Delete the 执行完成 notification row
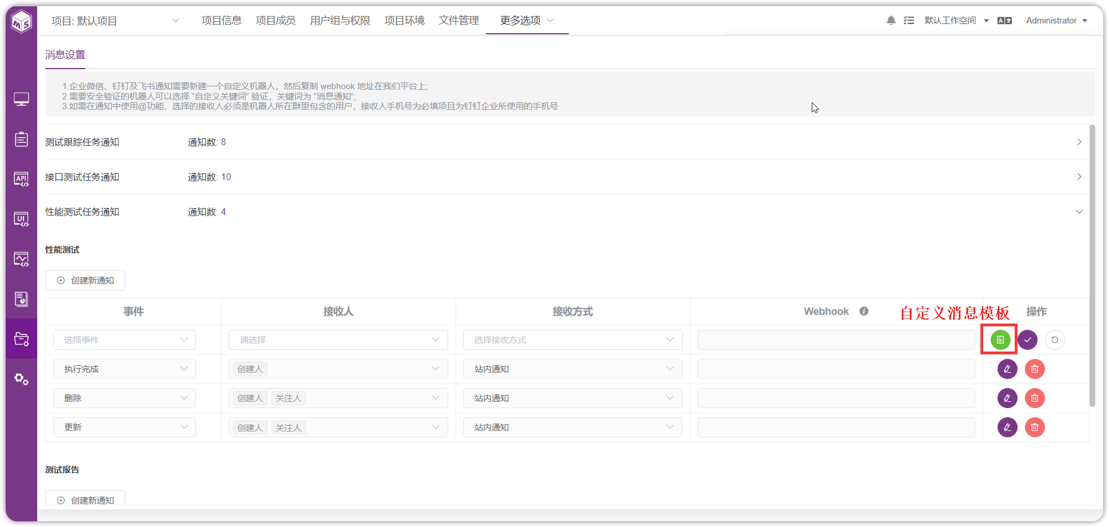 (1035, 369)
